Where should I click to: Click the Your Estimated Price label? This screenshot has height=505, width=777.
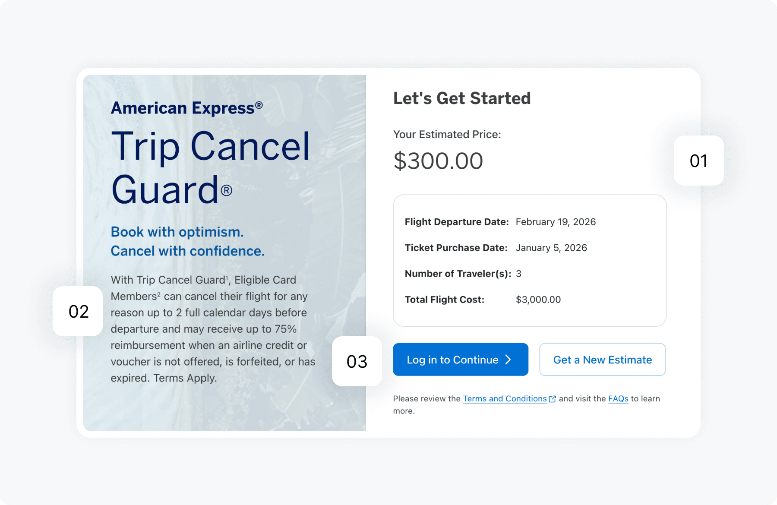click(447, 135)
